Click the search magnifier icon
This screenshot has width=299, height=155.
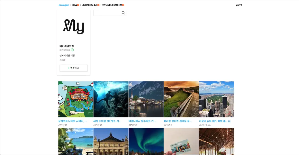pos(123,13)
